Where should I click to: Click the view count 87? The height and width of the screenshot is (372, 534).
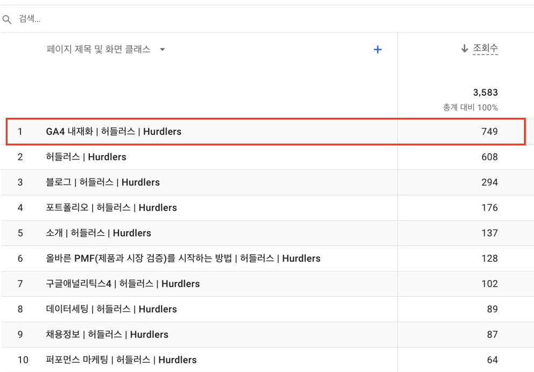click(493, 334)
